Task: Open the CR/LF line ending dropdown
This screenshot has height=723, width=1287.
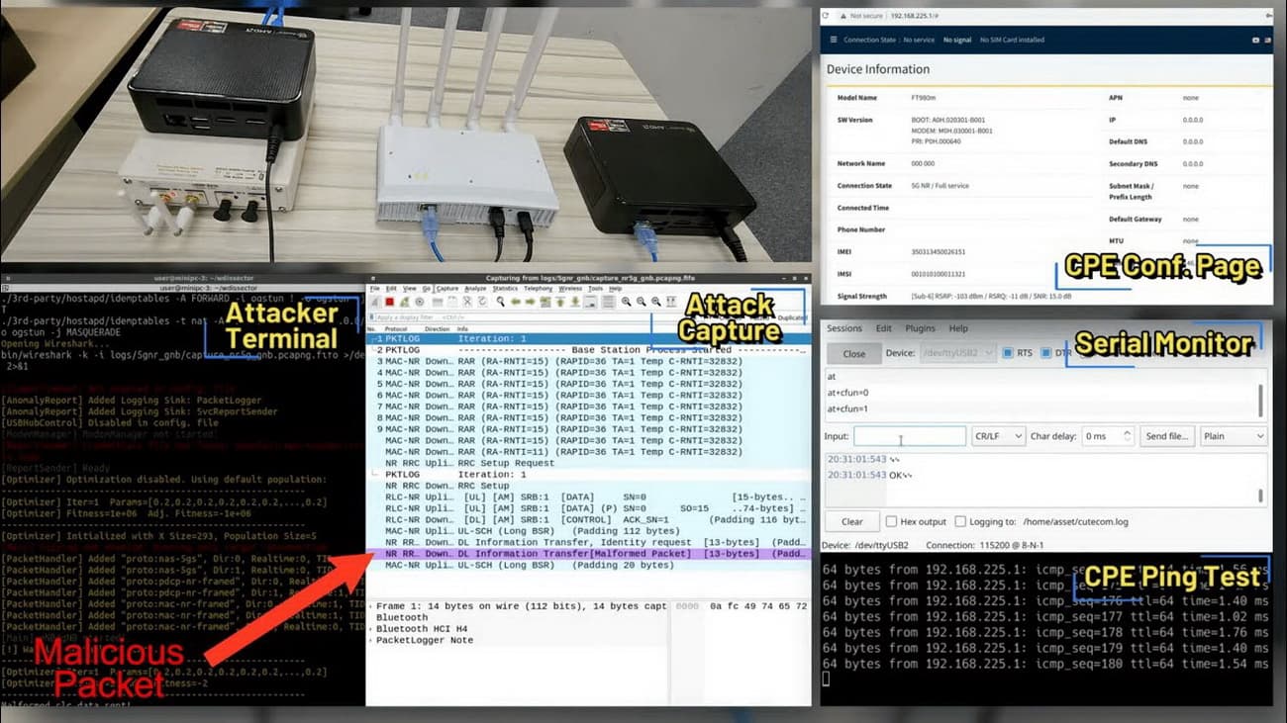Action: pos(997,436)
